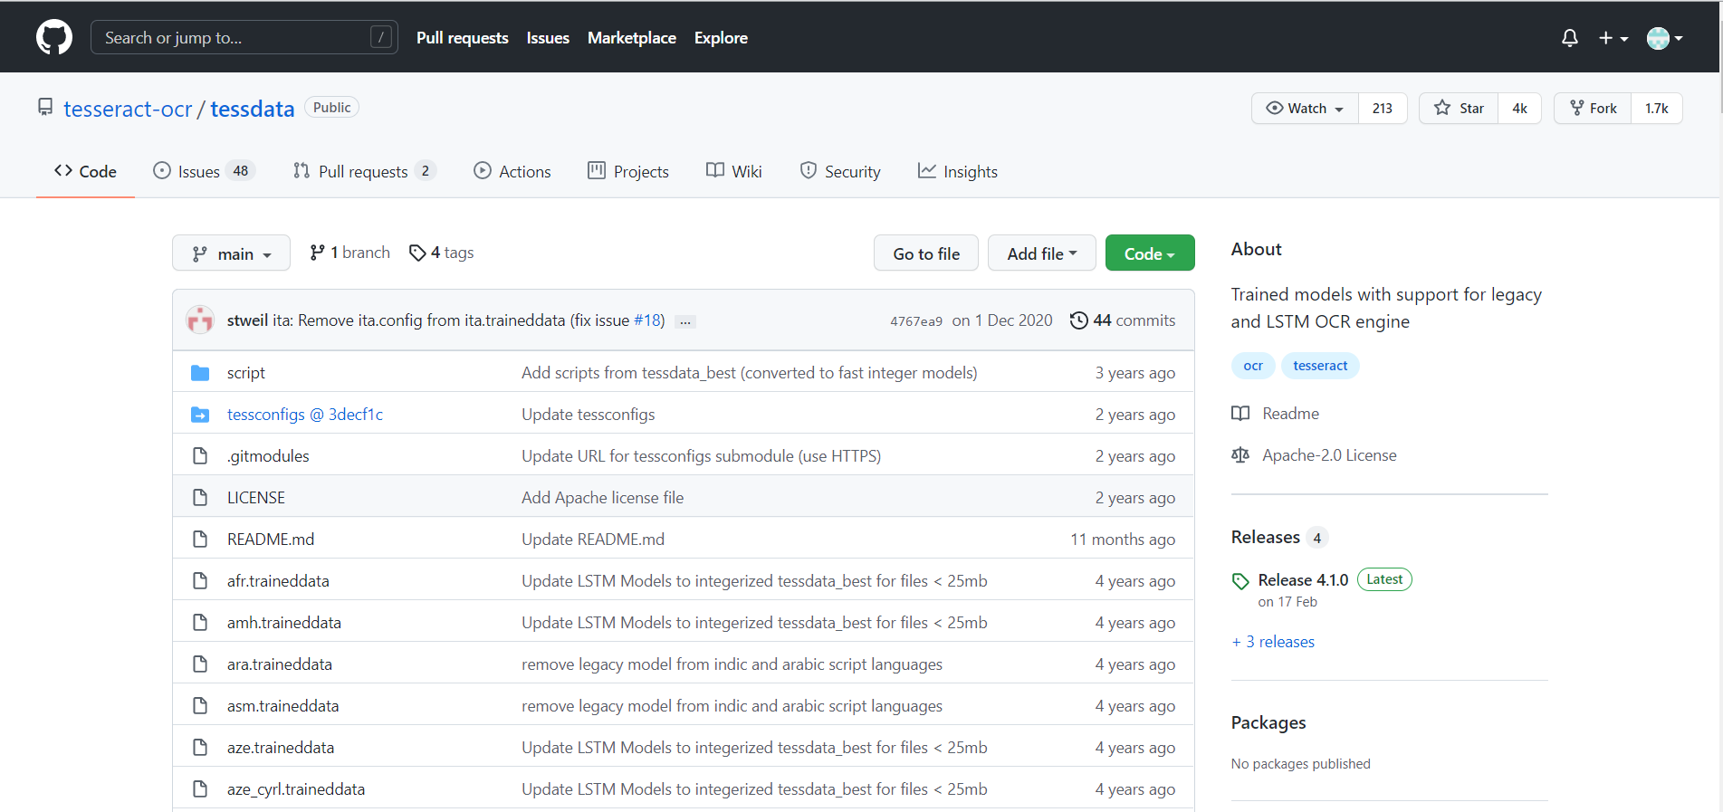1723x812 pixels.
Task: Open the notifications bell
Action: point(1570,38)
